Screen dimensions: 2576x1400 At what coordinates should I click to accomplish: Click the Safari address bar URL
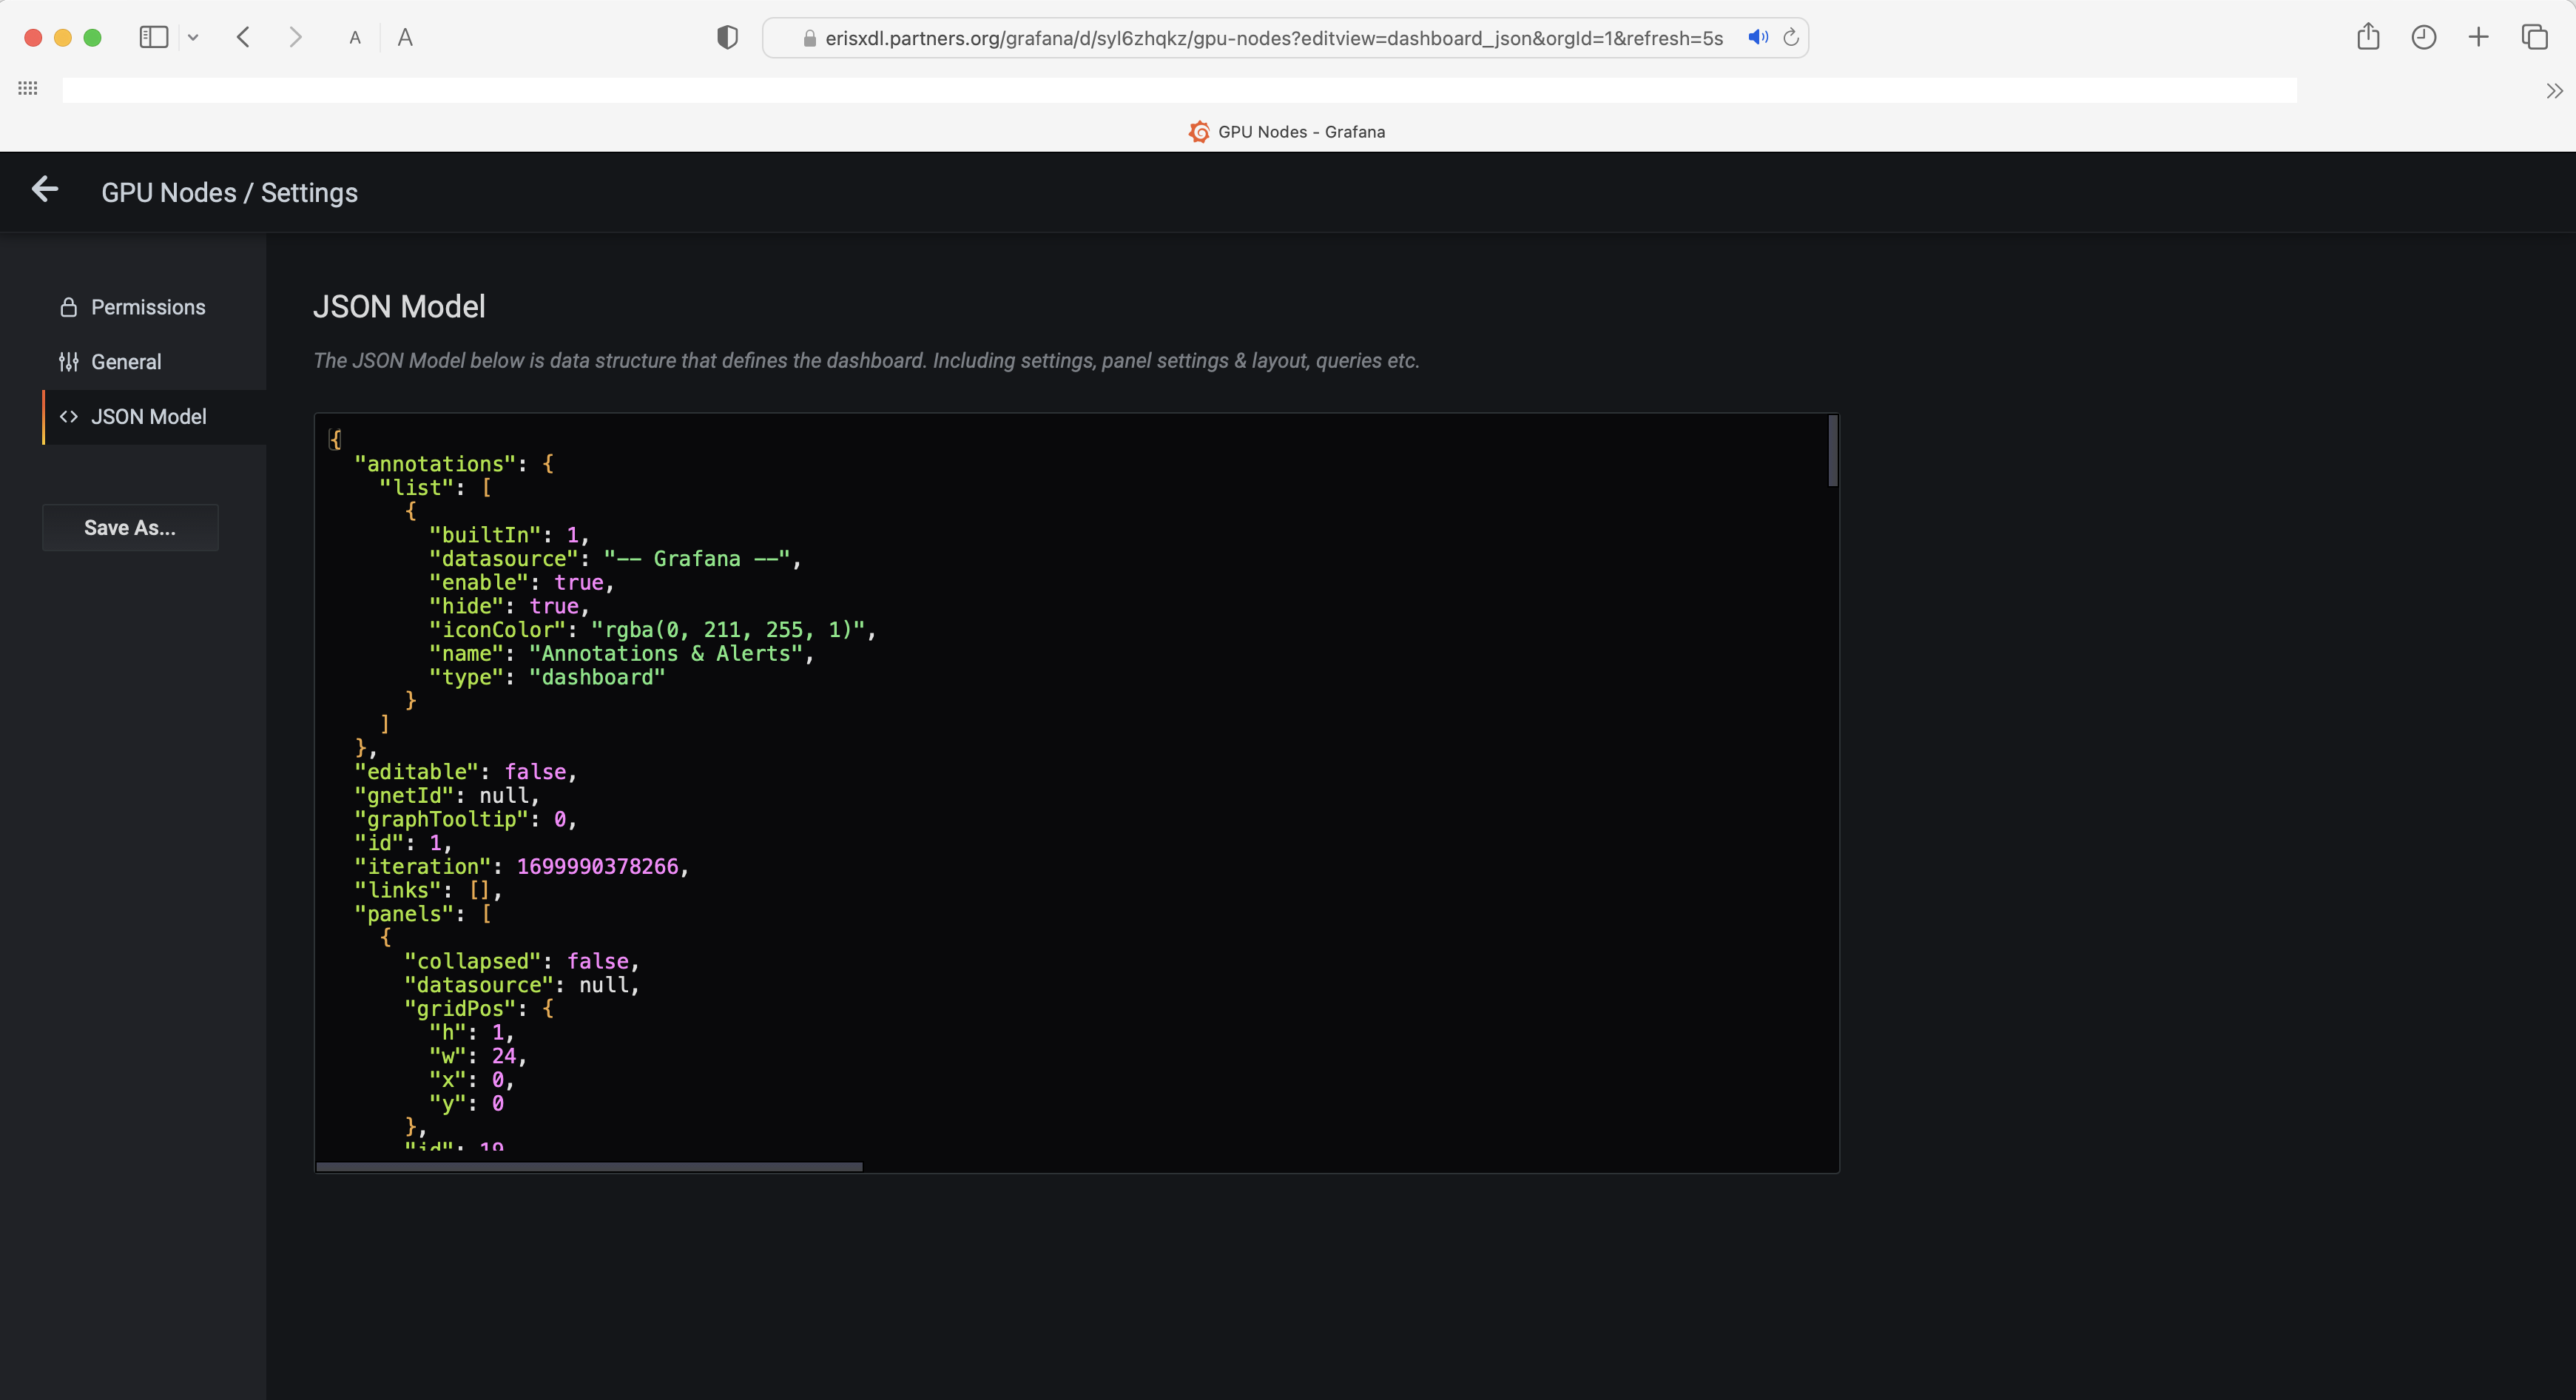pos(1274,38)
